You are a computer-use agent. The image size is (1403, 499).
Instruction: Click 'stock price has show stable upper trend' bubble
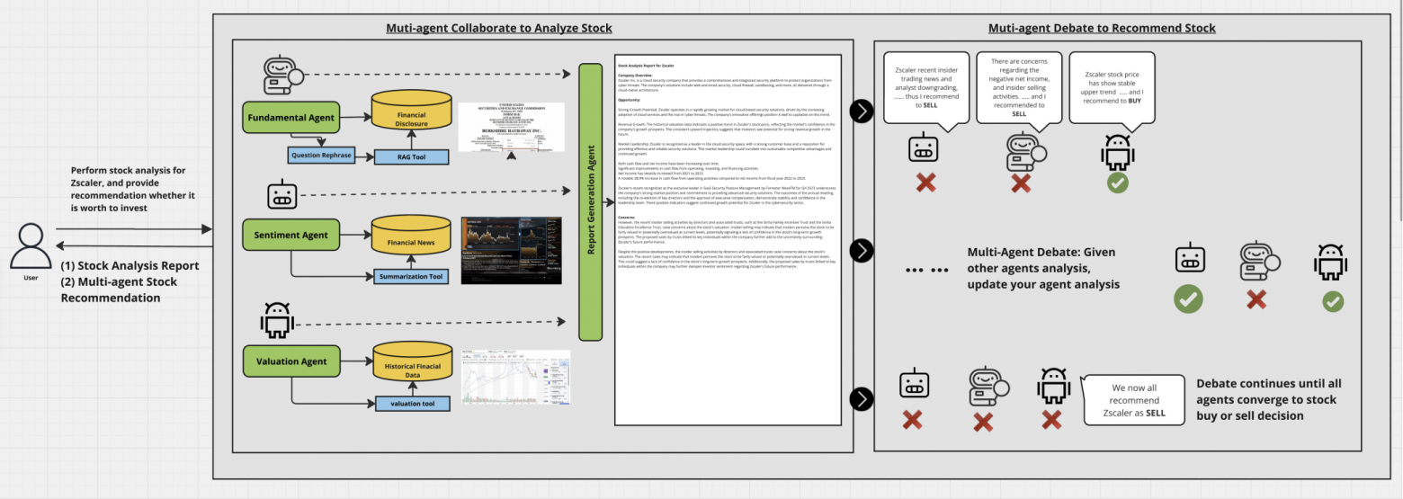[1113, 87]
